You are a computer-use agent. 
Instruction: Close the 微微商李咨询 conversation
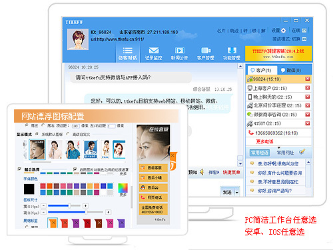point(308,115)
